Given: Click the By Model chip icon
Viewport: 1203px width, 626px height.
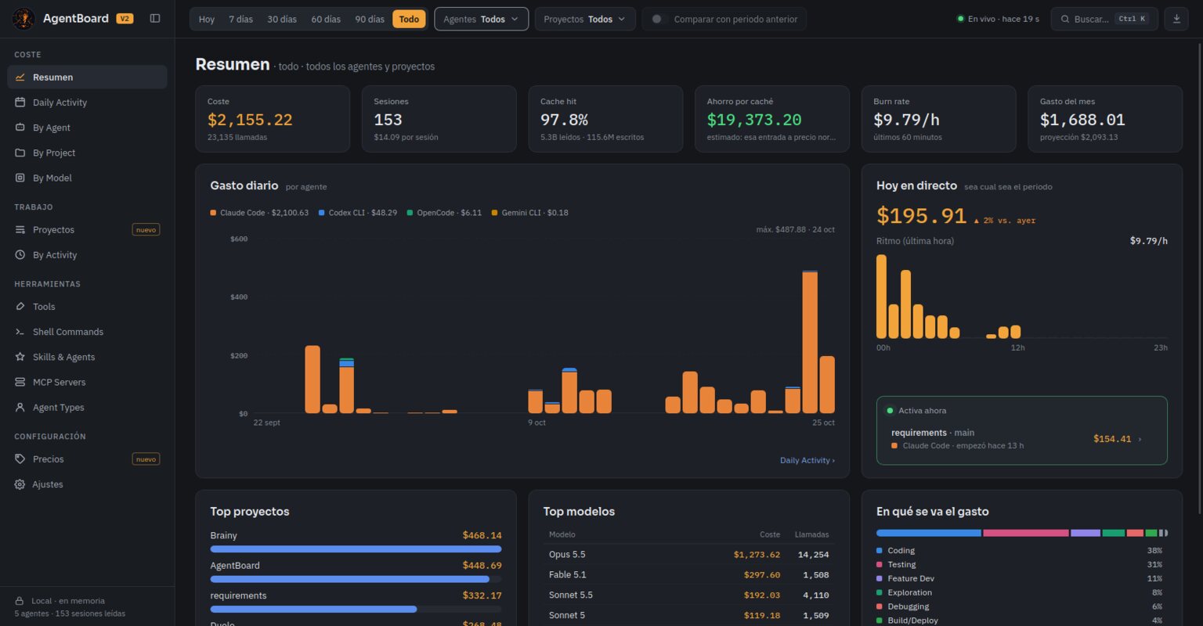Looking at the screenshot, I should [x=20, y=178].
